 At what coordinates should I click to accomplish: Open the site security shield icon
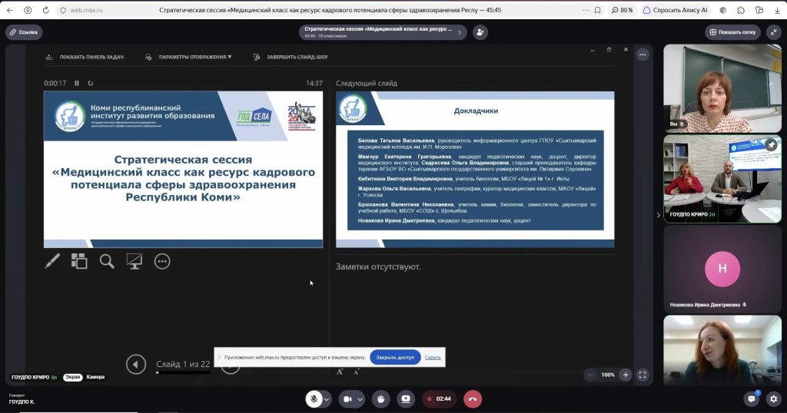[62, 10]
